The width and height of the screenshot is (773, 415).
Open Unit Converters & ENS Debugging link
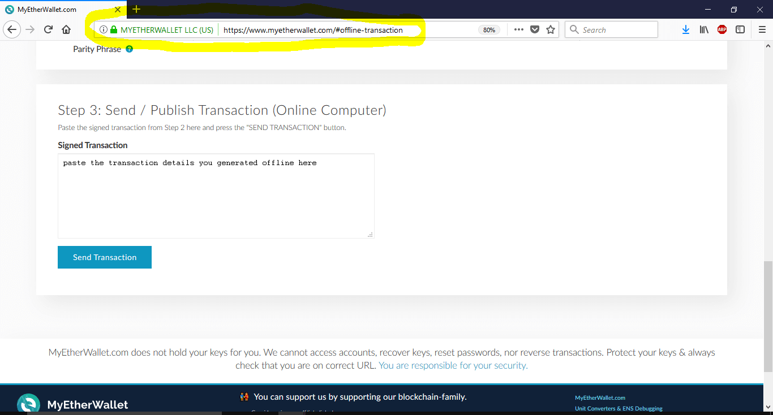pyautogui.click(x=619, y=409)
